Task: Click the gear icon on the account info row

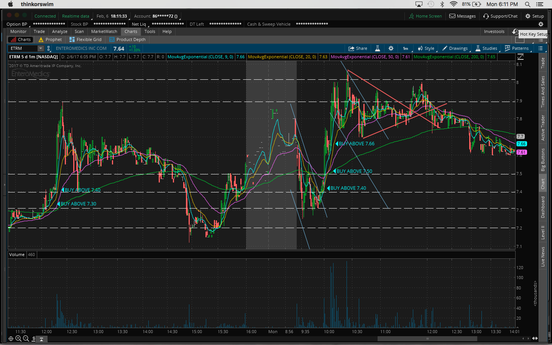Action: (541, 24)
